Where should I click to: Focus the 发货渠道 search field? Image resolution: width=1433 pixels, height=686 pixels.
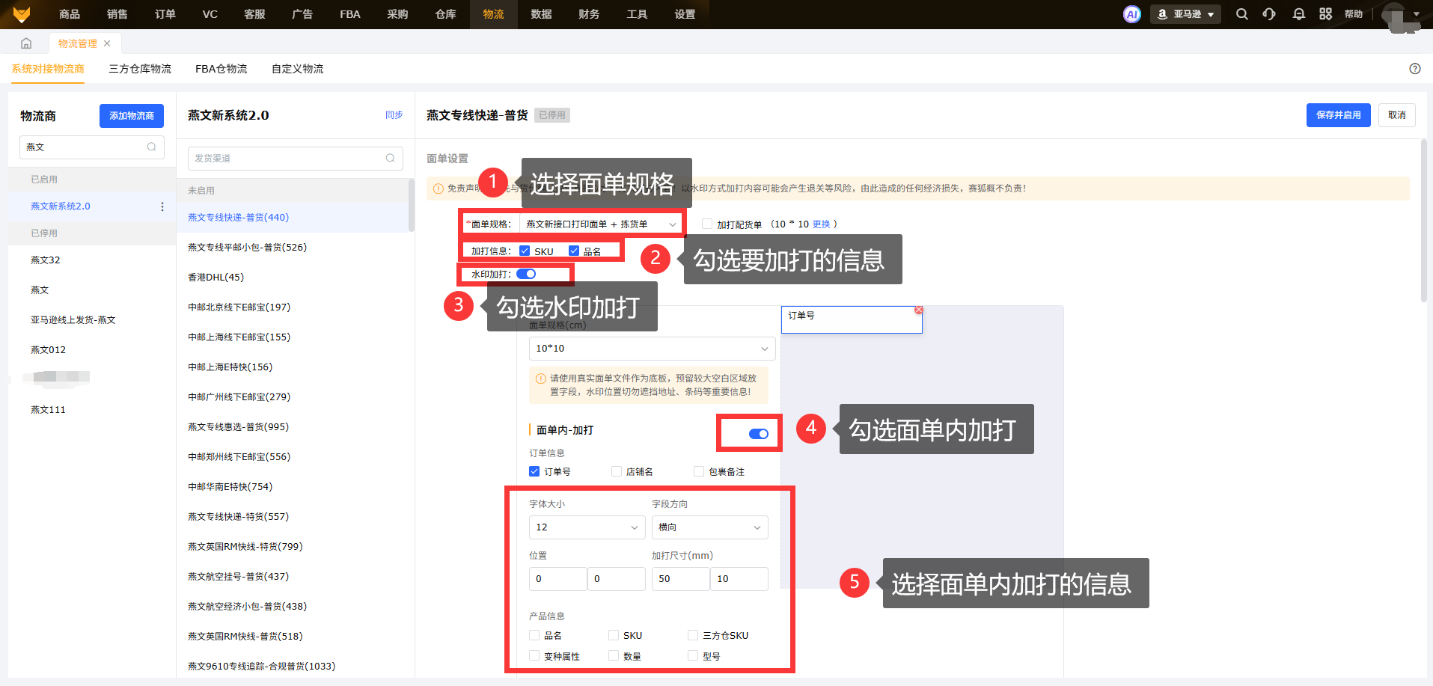(x=296, y=158)
